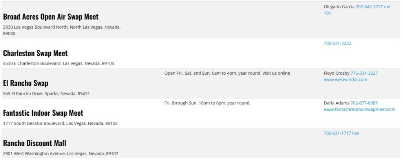This screenshot has width=402, height=160.
Task: Call Darla Adams at 702-877-0087
Action: (x=364, y=103)
